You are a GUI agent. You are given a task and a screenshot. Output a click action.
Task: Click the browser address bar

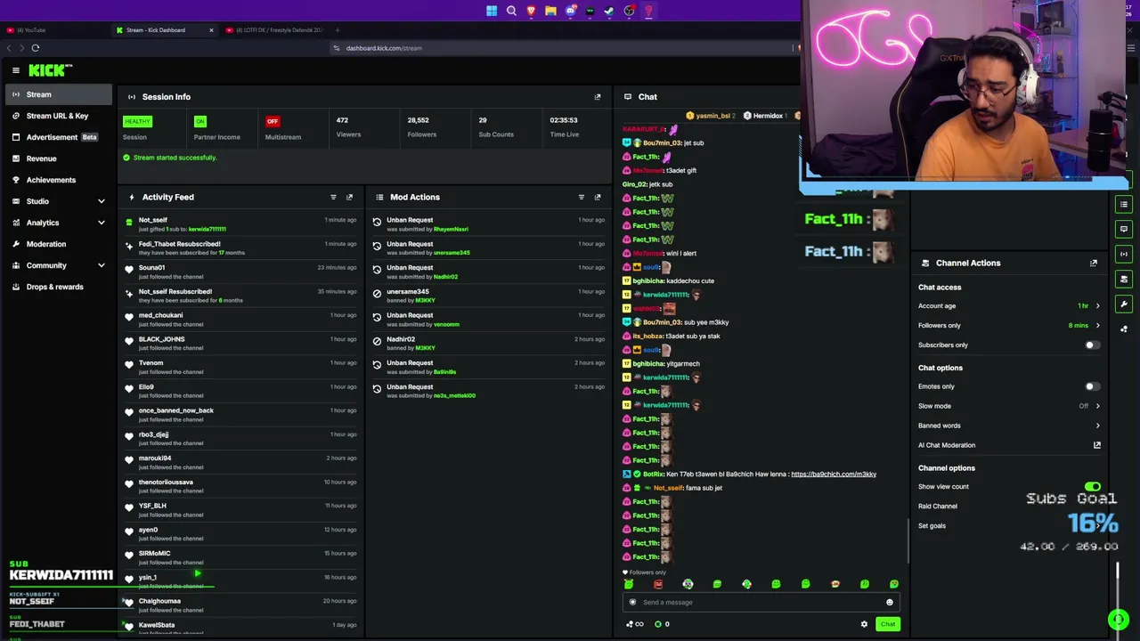(x=561, y=48)
